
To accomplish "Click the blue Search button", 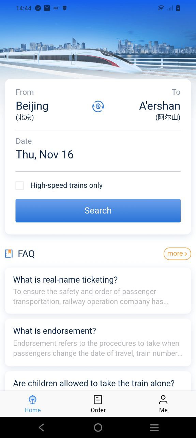I will tap(98, 210).
